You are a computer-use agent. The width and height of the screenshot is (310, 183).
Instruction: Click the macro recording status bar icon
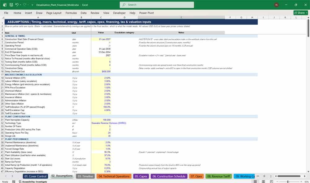click(14, 182)
